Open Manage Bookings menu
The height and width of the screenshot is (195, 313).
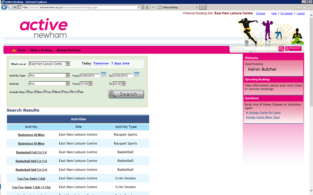point(69,50)
